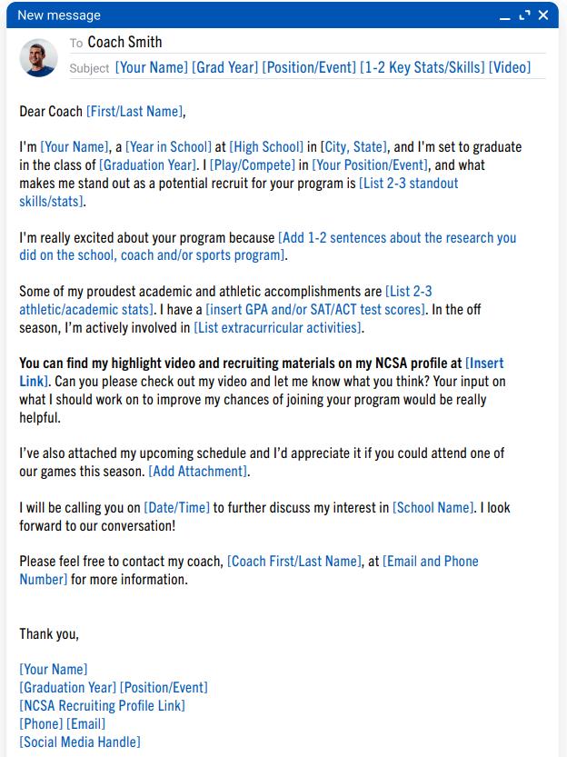Click the [Video] placeholder in subject line
567x757 pixels.
coord(510,68)
